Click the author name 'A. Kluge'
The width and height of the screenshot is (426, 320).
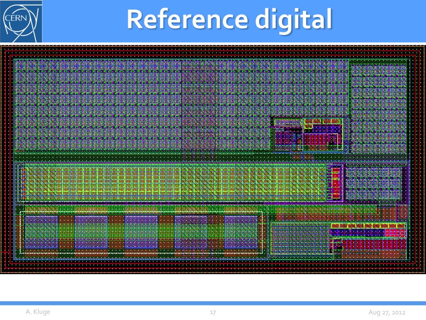click(x=38, y=312)
